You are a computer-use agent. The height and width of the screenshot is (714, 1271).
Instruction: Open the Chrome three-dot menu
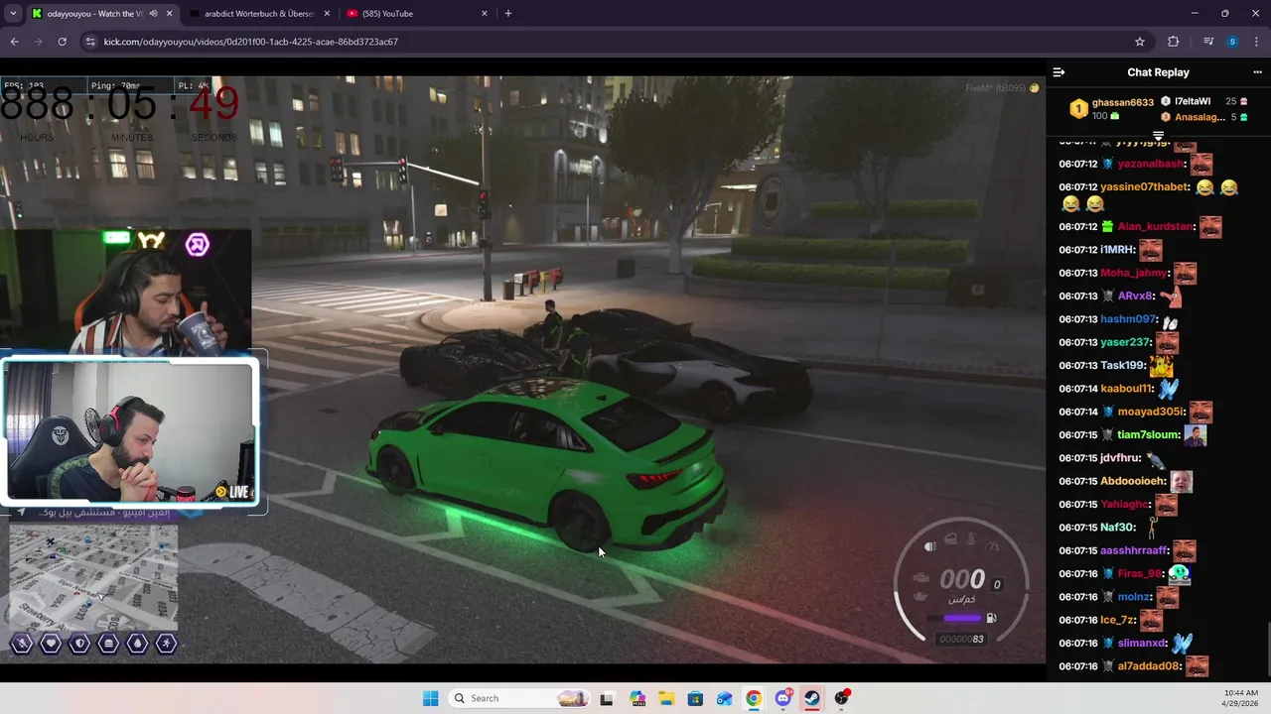click(1257, 42)
